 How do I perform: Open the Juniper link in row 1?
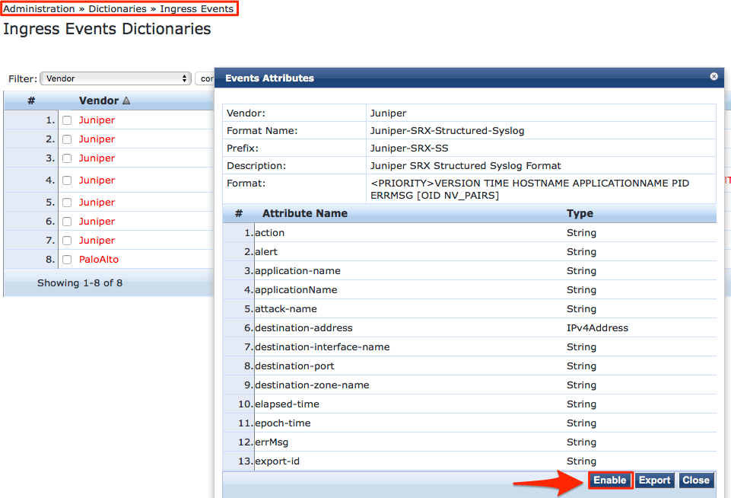click(x=97, y=120)
